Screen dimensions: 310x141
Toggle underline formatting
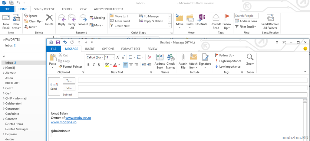click(99, 65)
